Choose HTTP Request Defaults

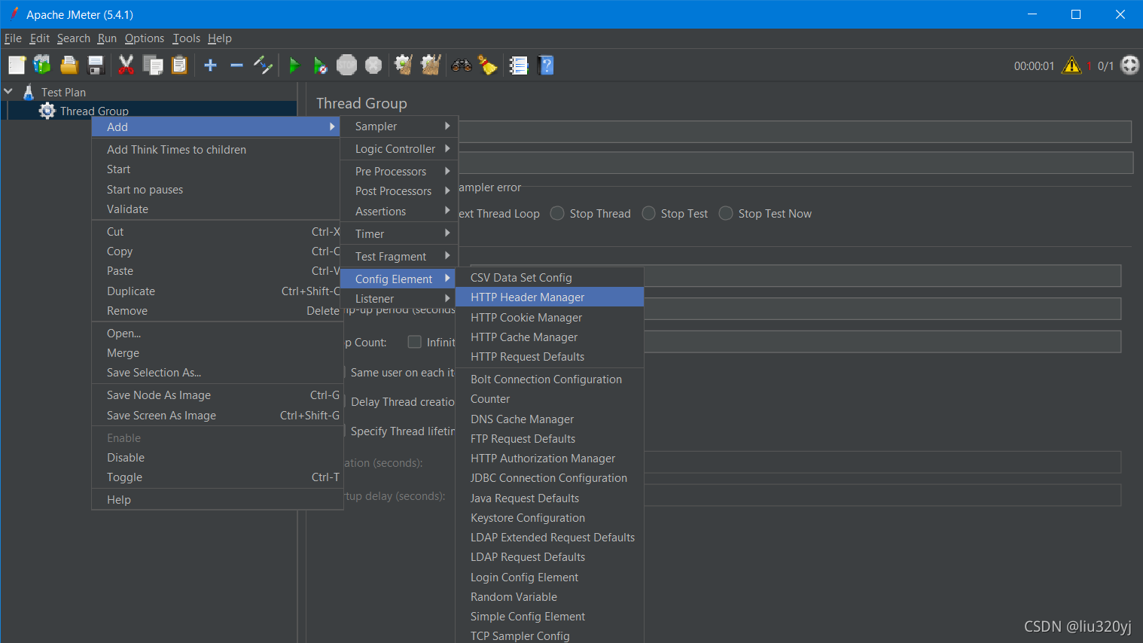(x=550, y=356)
